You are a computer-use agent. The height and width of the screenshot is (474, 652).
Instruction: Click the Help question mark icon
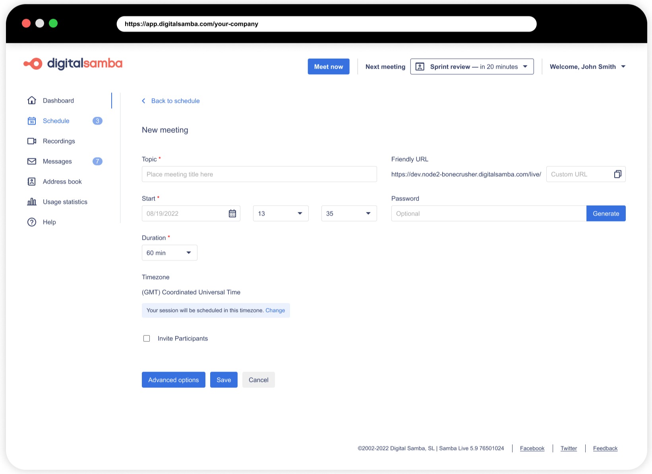click(x=32, y=222)
